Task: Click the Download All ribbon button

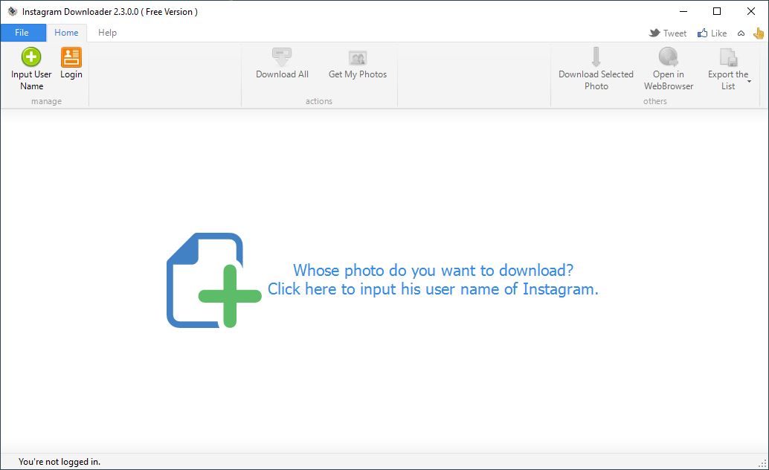Action: (282, 63)
